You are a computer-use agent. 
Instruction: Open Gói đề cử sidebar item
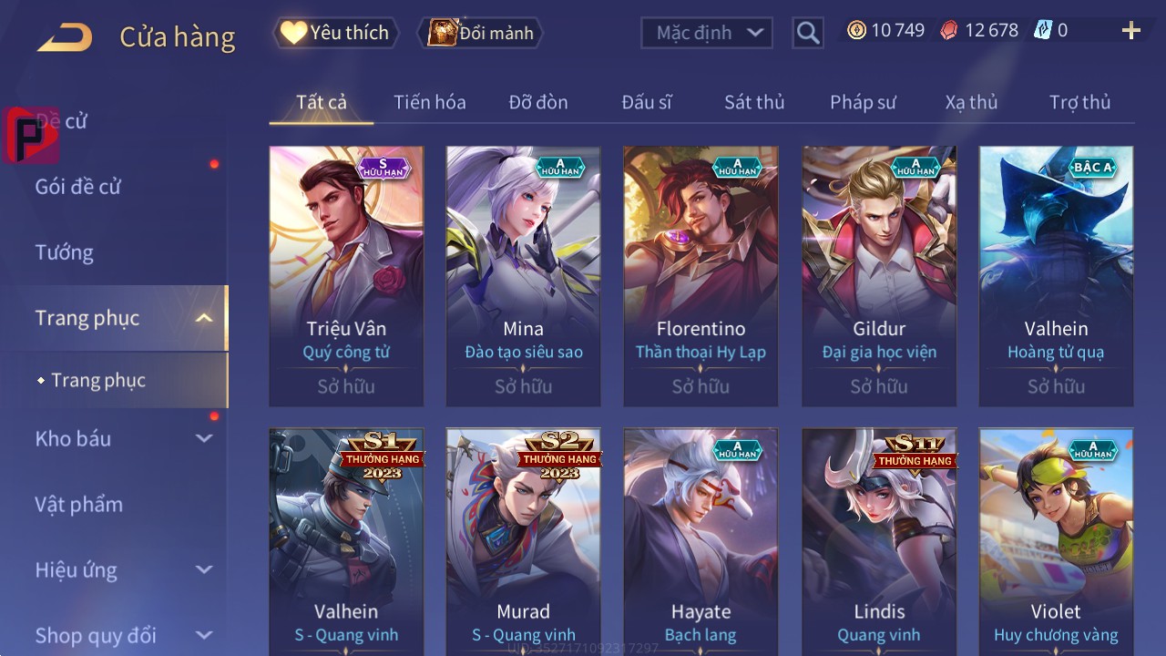(x=78, y=187)
